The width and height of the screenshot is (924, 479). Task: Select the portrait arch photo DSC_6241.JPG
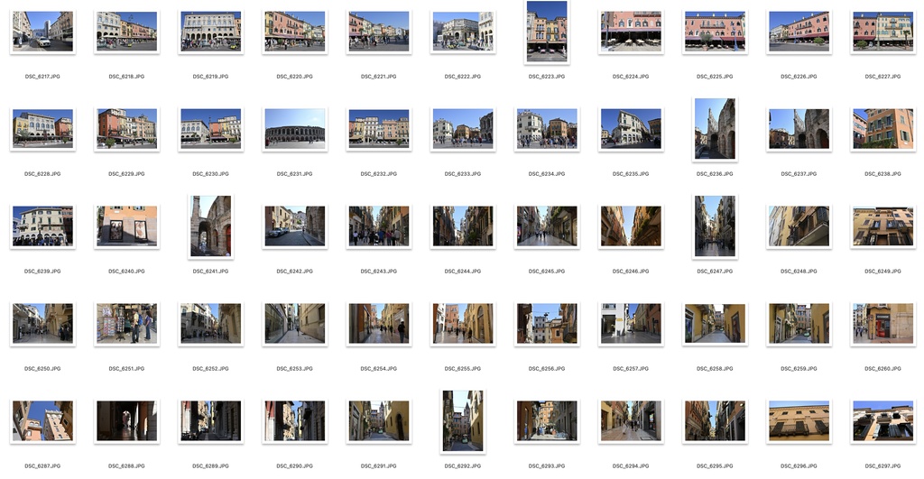pos(210,226)
